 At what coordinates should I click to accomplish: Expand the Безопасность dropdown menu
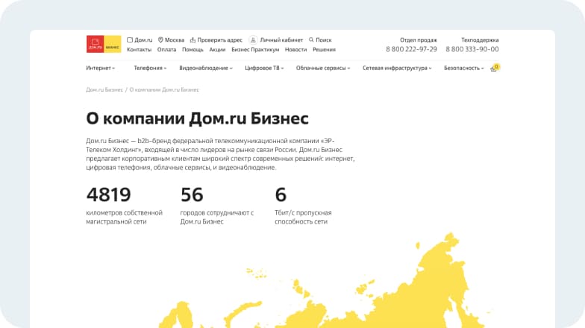464,68
